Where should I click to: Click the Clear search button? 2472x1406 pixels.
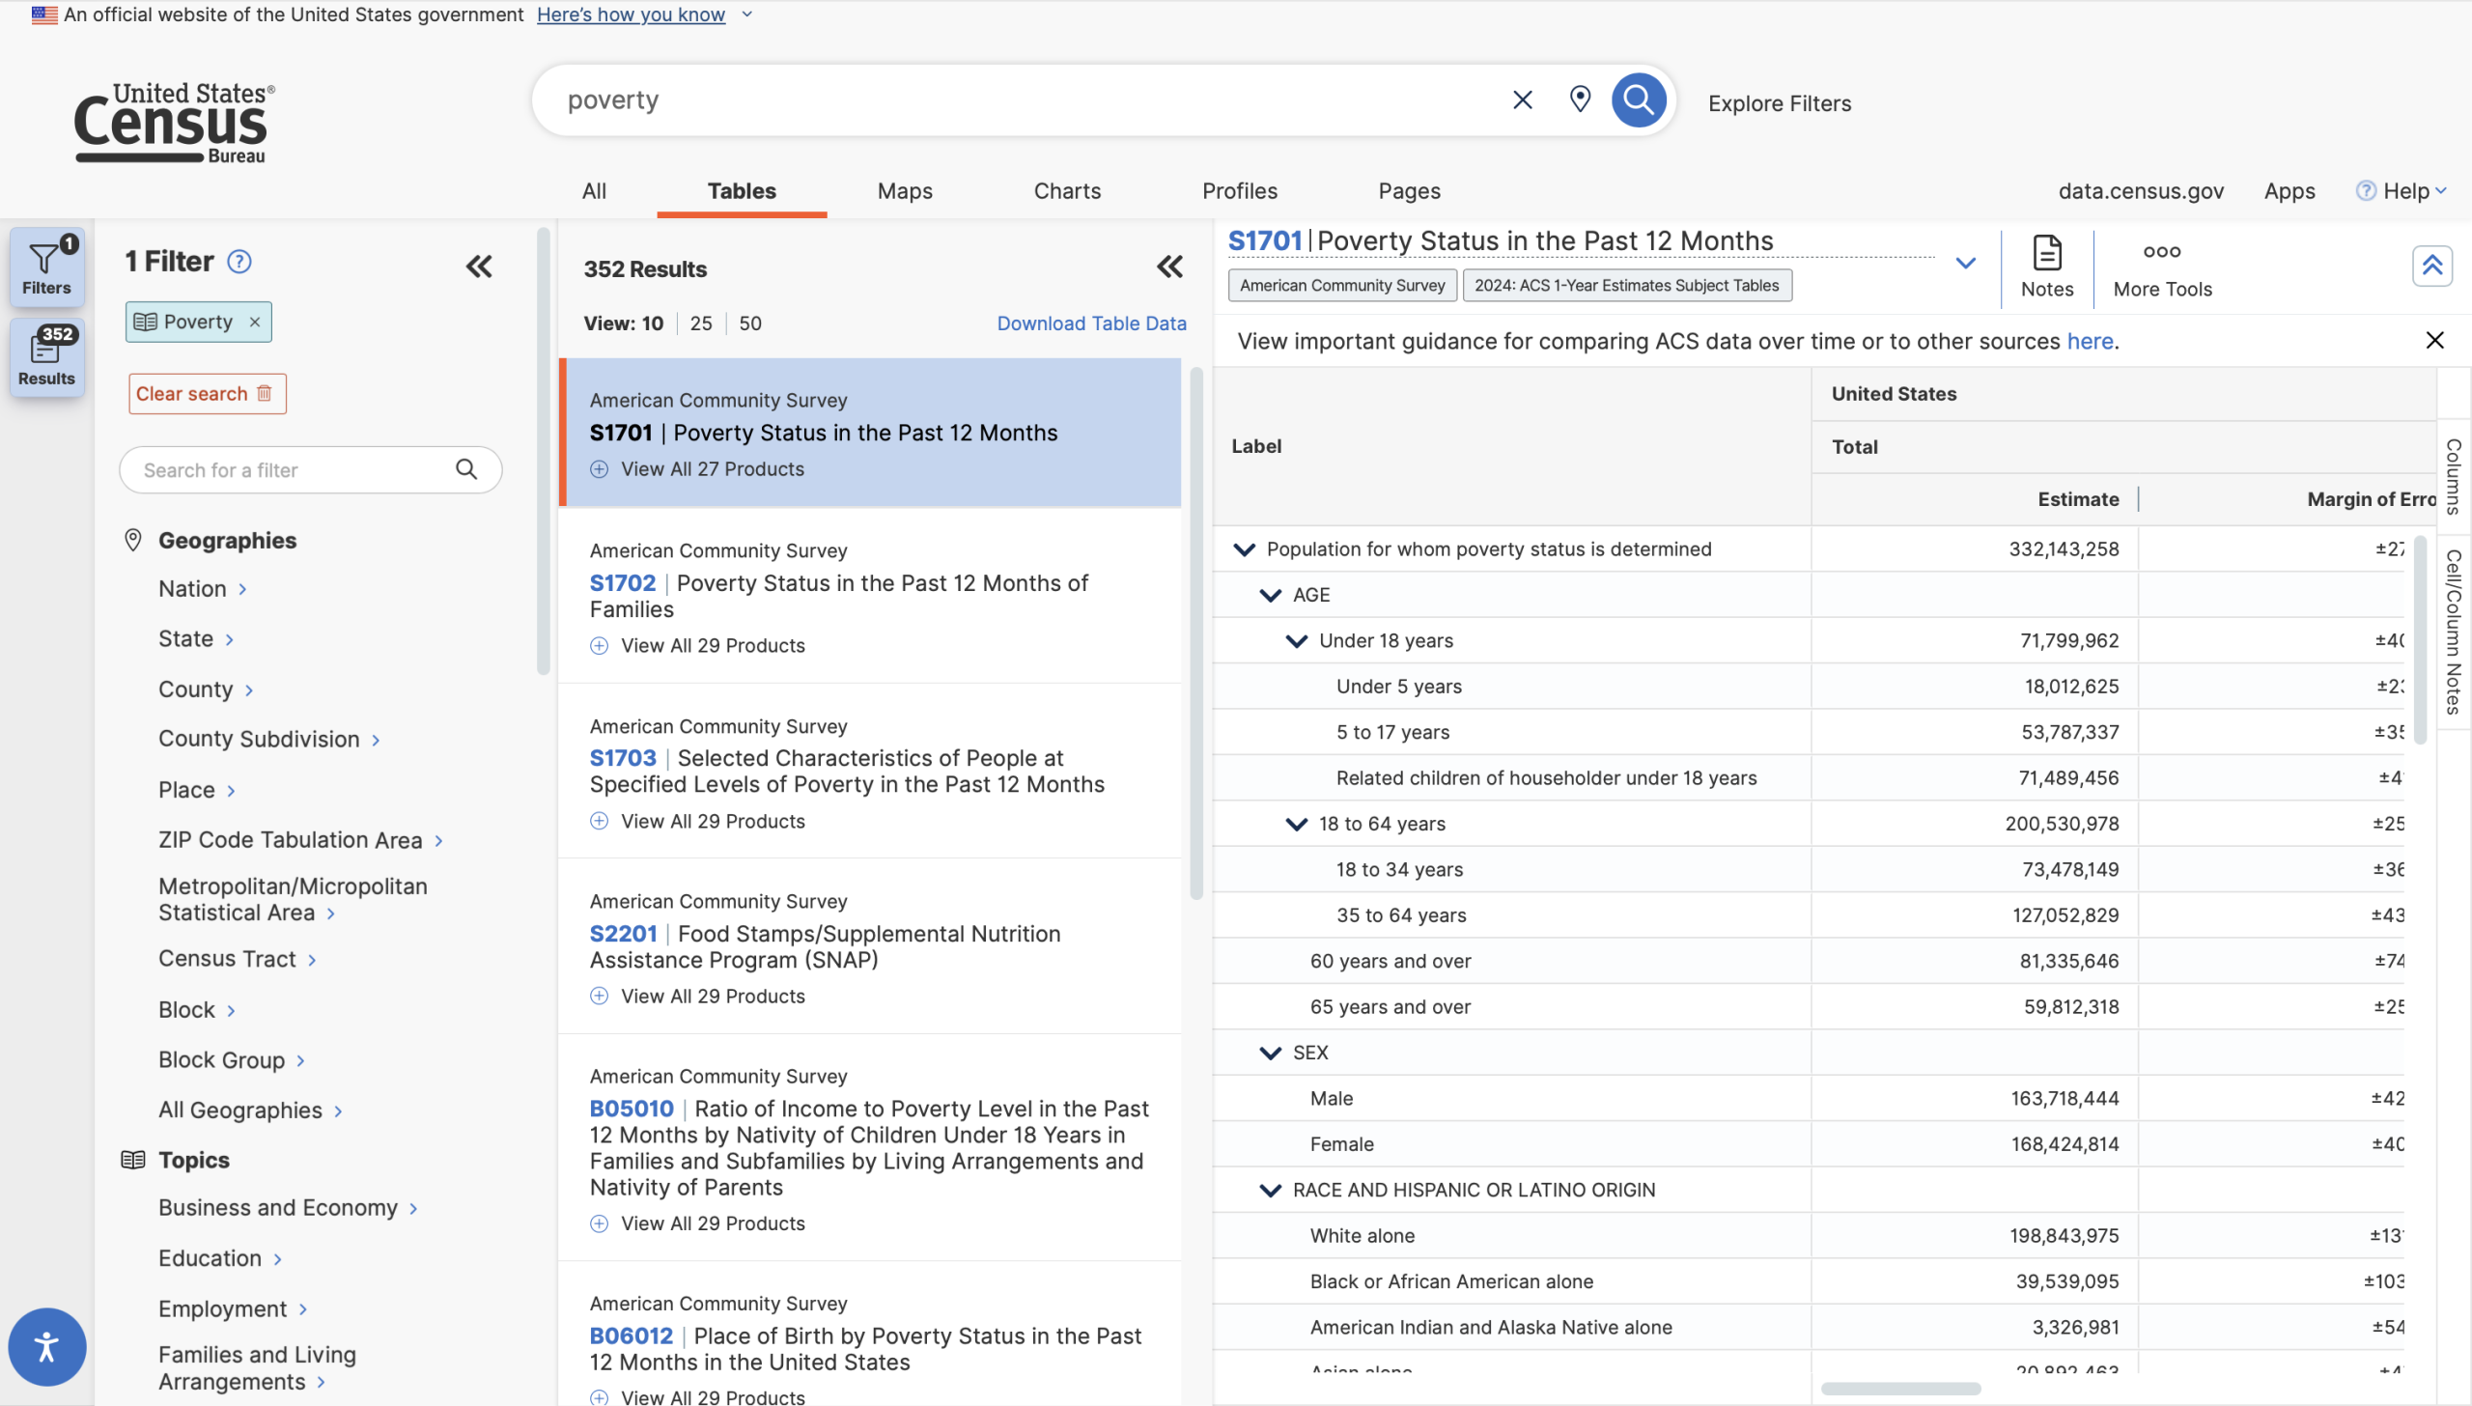207,394
